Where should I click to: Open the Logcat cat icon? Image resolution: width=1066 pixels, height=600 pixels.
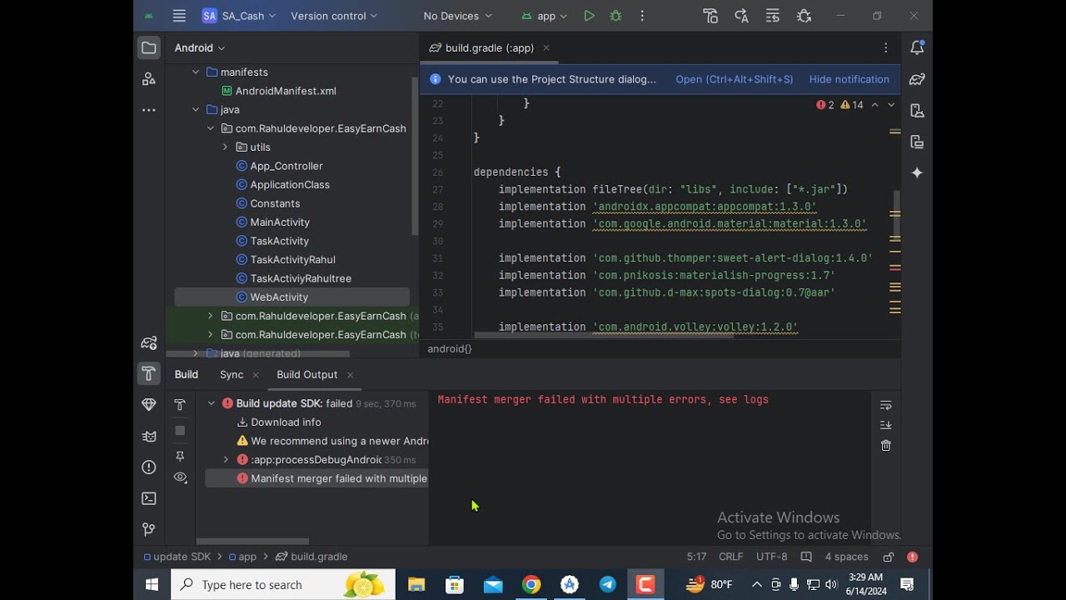click(149, 436)
